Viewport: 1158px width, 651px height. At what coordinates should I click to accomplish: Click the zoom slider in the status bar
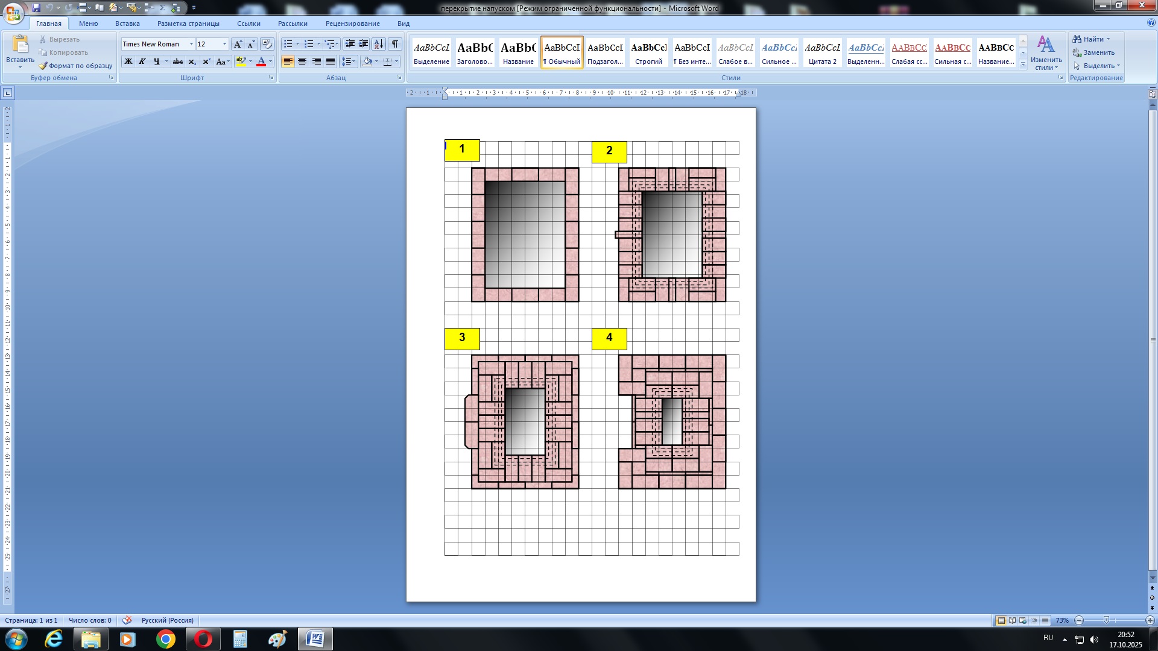coord(1106,620)
